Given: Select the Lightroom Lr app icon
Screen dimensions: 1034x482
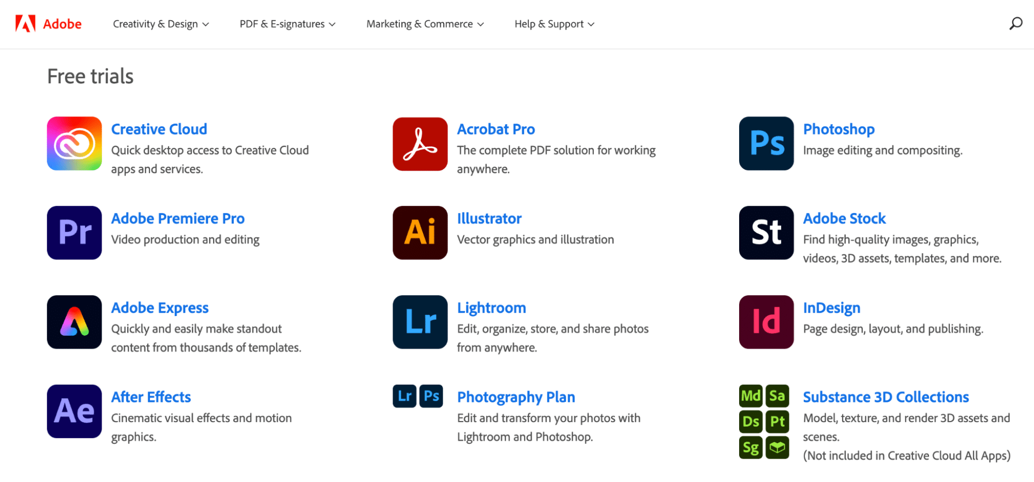Looking at the screenshot, I should coord(420,322).
